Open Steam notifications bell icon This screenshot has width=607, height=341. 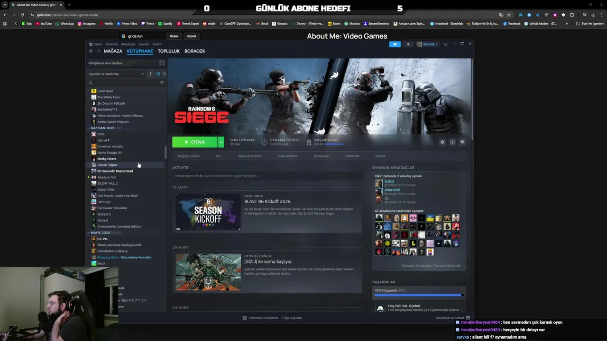pos(408,44)
